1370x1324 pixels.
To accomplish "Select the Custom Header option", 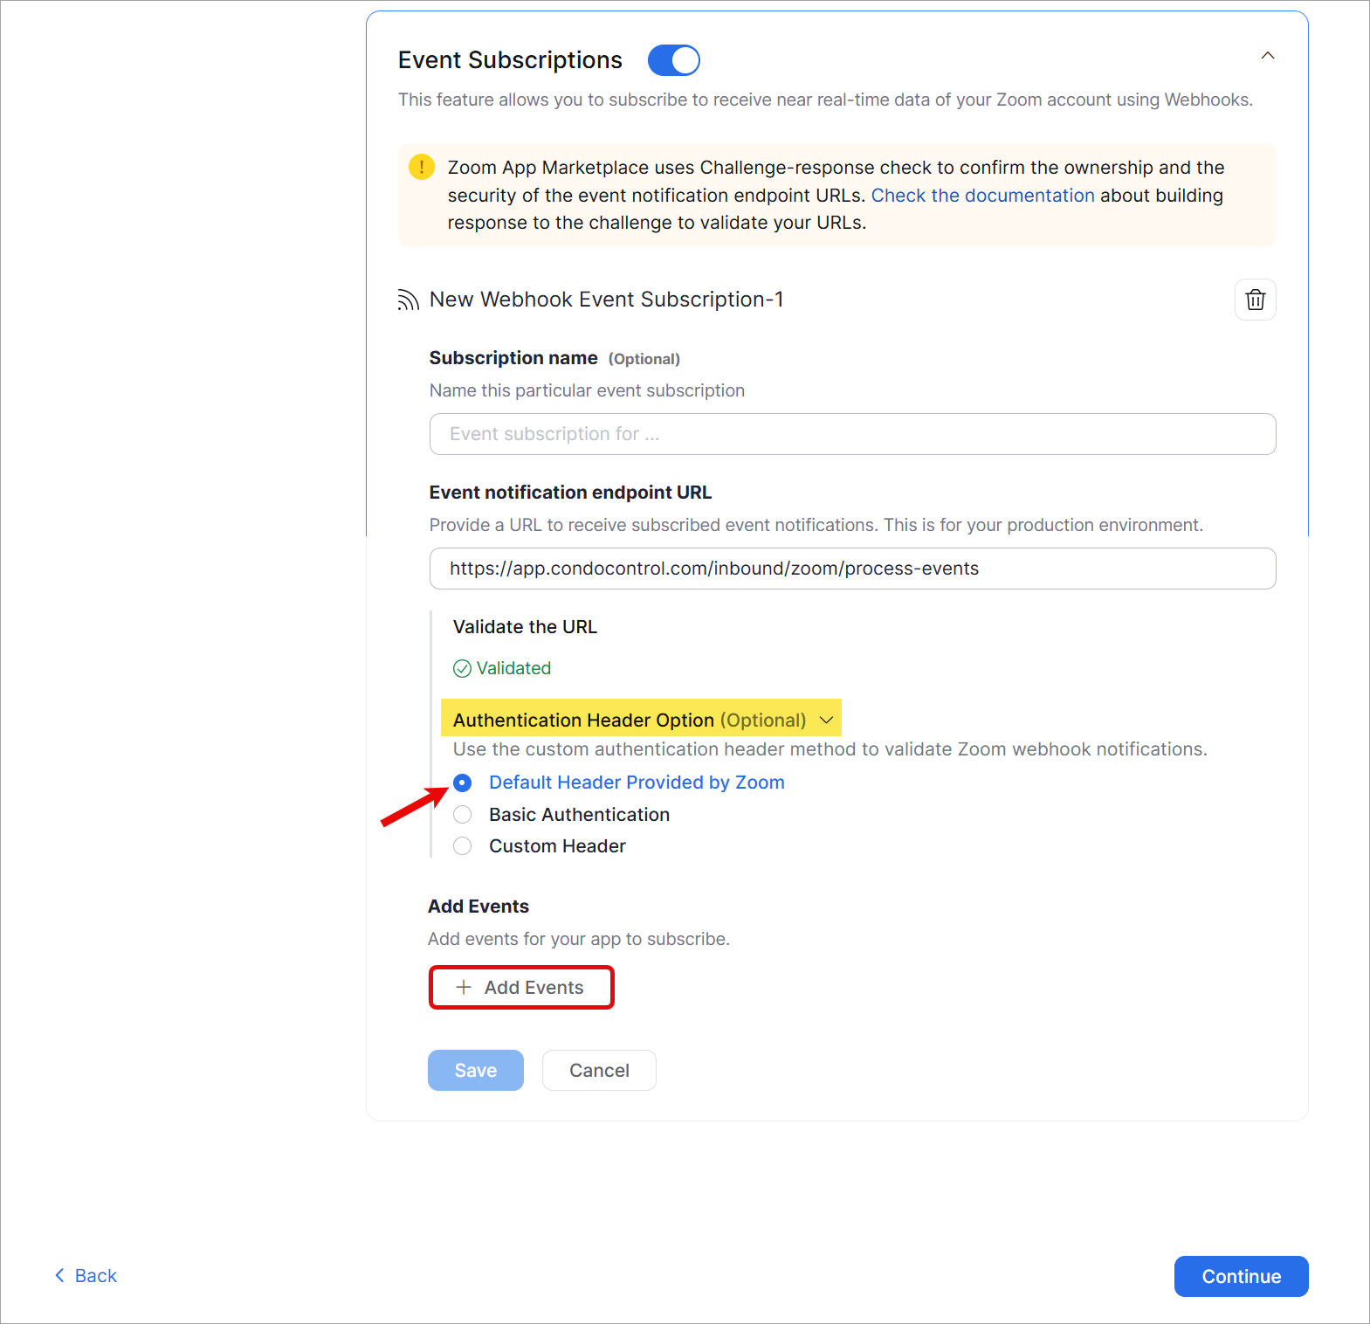I will [462, 845].
